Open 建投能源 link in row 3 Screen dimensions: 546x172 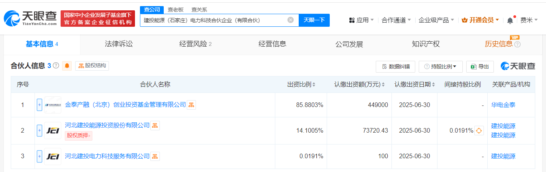pyautogui.click(x=503, y=156)
